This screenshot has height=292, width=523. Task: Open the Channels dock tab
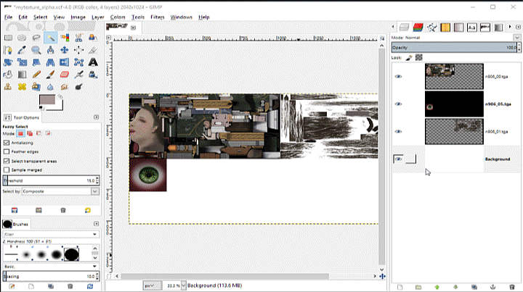click(417, 28)
